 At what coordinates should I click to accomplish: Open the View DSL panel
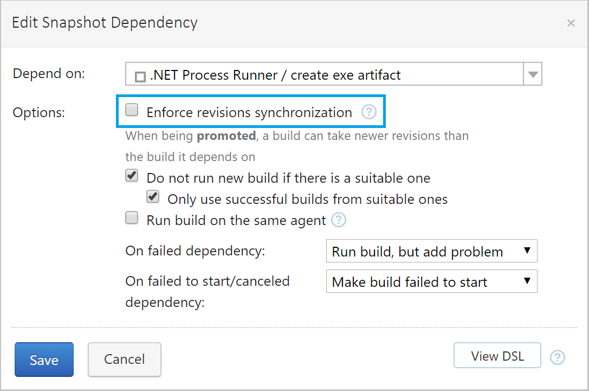(497, 355)
